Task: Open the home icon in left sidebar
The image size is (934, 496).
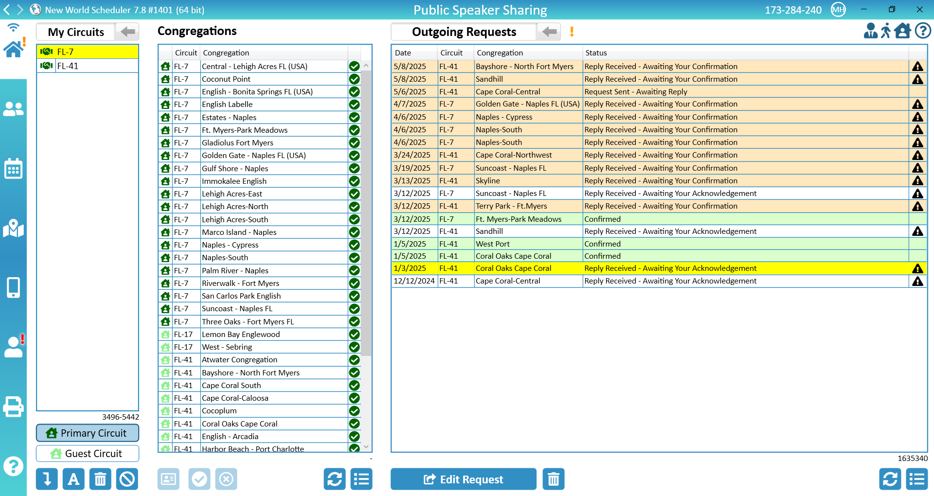Action: pyautogui.click(x=13, y=49)
